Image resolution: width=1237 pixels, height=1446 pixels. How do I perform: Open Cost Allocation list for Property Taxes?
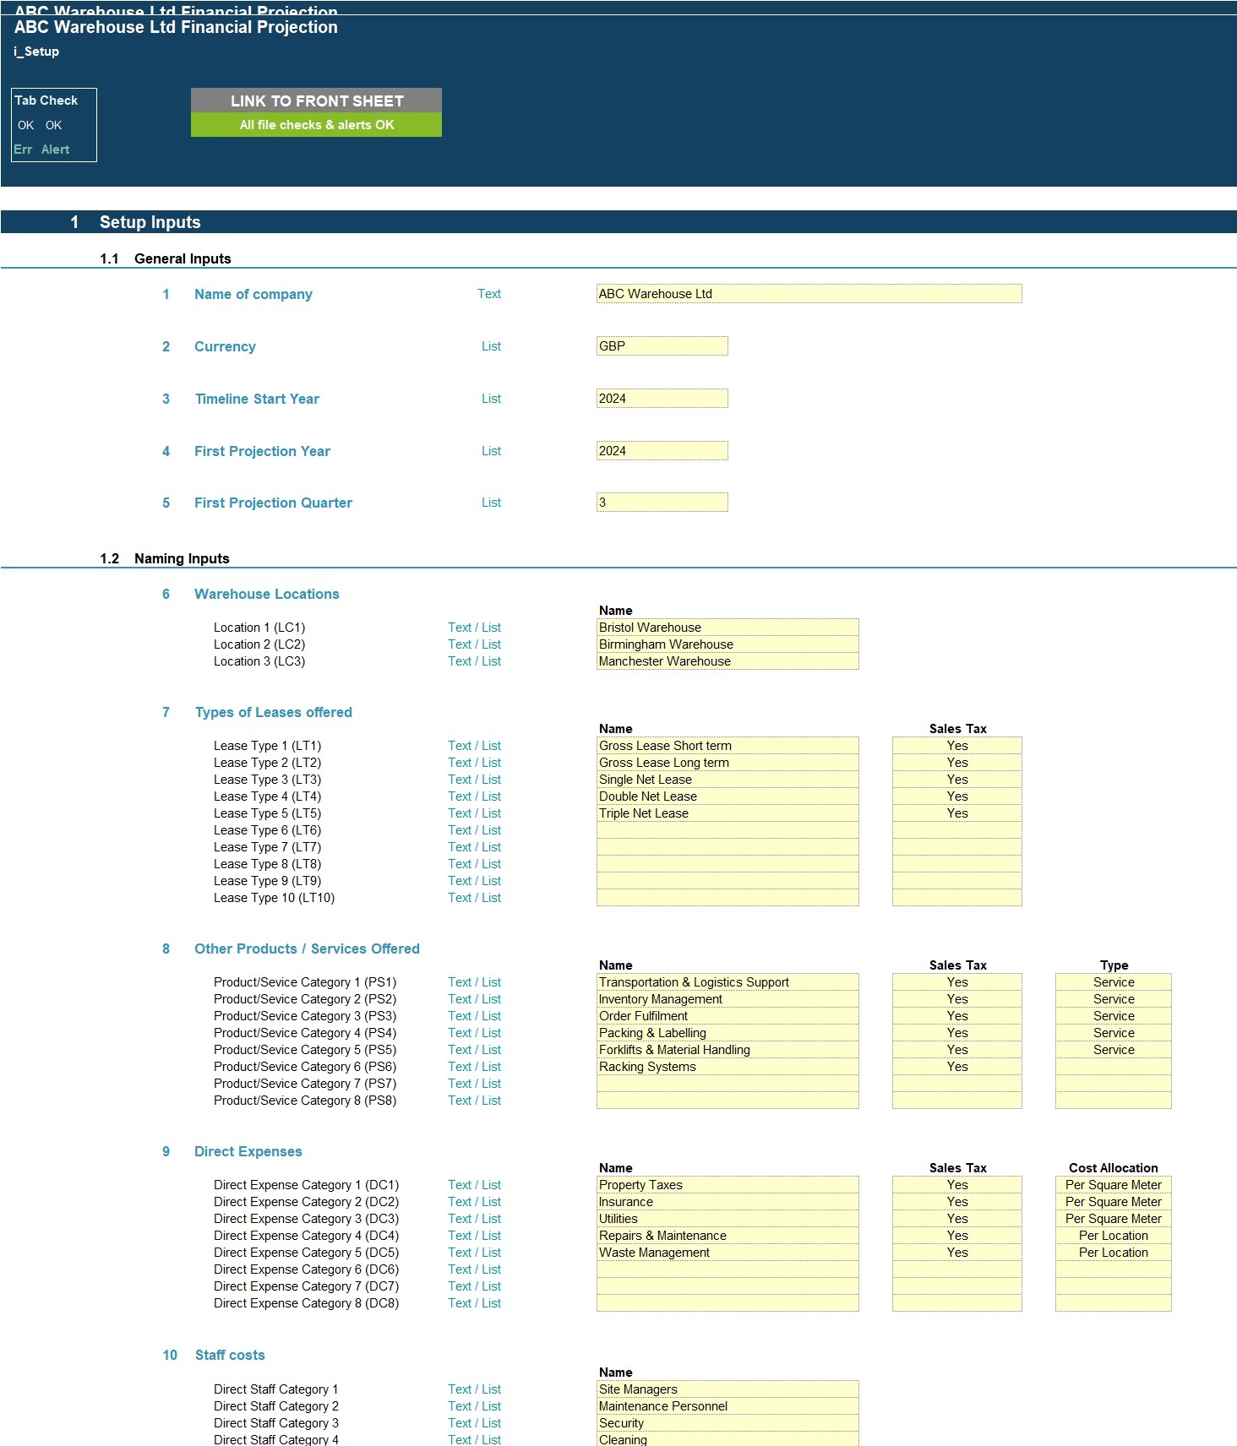click(1114, 1185)
